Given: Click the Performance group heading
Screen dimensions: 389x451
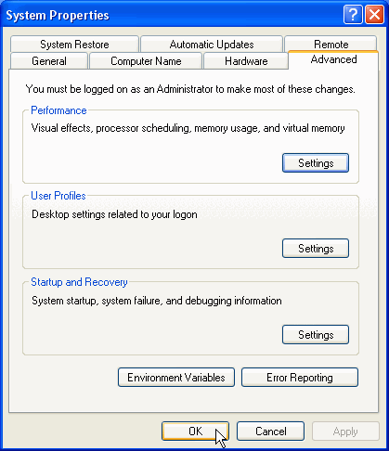Looking at the screenshot, I should [x=58, y=110].
